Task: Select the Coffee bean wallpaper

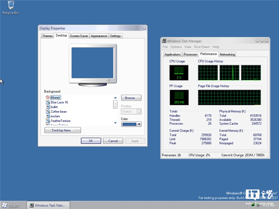Action: [58, 111]
